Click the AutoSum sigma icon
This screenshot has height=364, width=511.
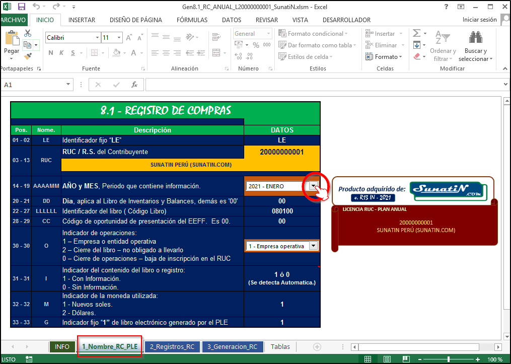click(x=416, y=33)
